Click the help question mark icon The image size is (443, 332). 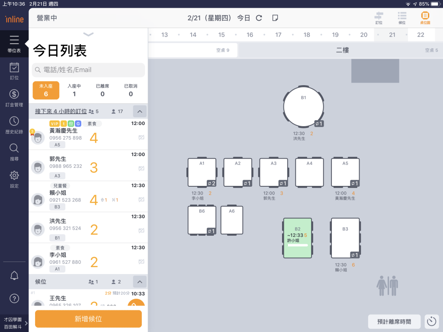(x=14, y=298)
